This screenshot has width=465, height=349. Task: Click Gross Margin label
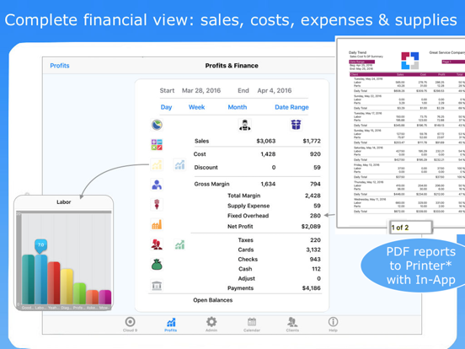(x=211, y=184)
